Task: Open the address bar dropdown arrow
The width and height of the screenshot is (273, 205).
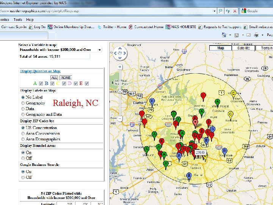Action: point(215,11)
